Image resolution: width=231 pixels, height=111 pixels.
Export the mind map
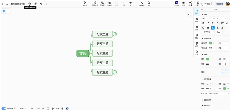tap(198, 4)
